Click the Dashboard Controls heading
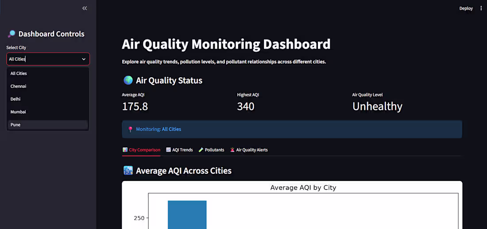Viewport: 487px width, 229px height. click(x=51, y=34)
